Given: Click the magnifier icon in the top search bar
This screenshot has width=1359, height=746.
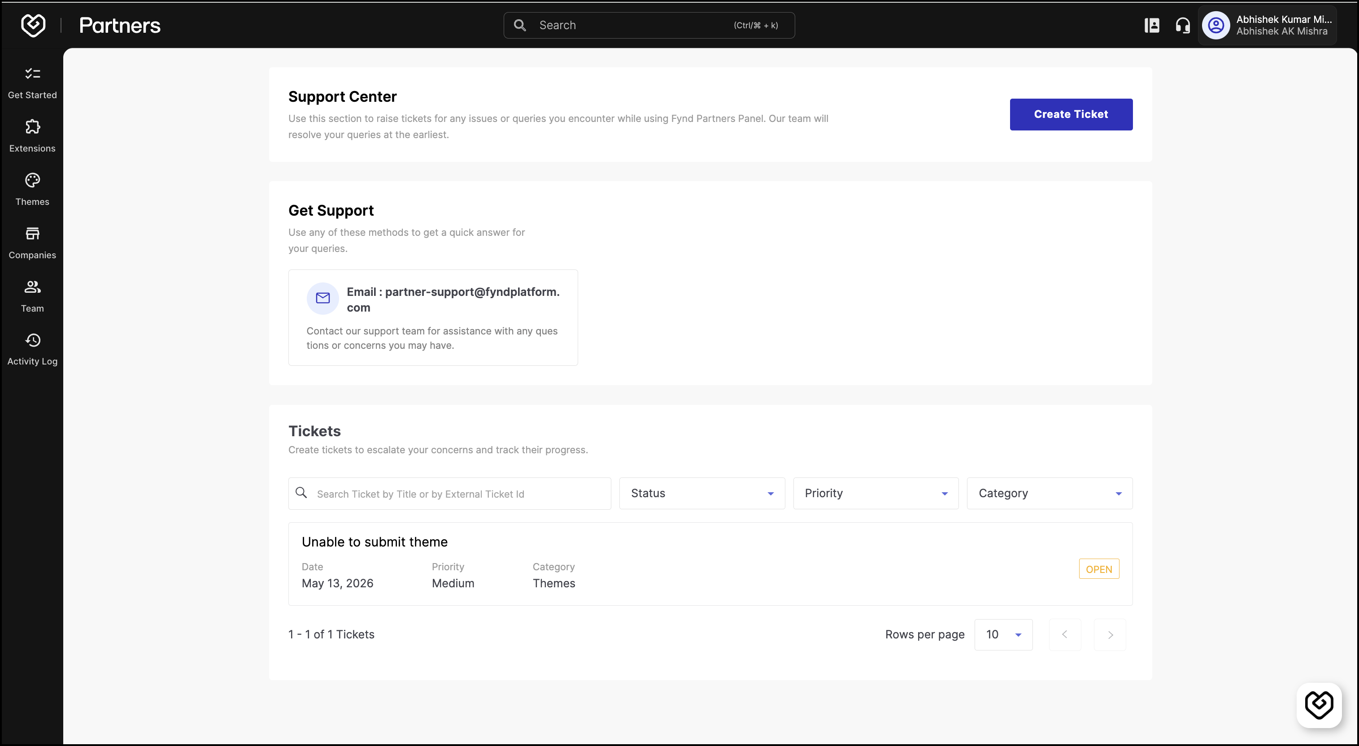Looking at the screenshot, I should [x=520, y=25].
